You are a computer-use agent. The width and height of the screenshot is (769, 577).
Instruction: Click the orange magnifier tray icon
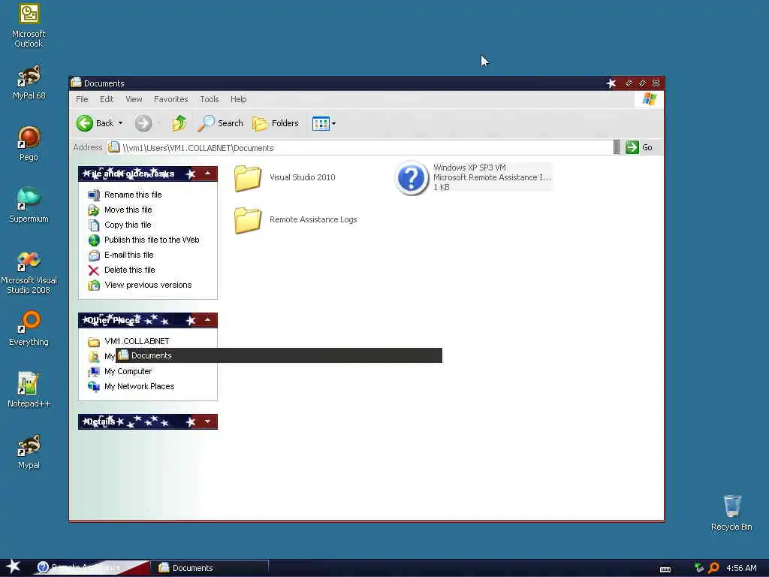click(x=713, y=568)
